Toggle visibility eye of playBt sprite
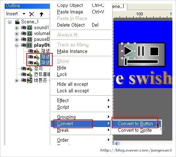The height and width of the screenshot is (157, 176). pos(23,45)
